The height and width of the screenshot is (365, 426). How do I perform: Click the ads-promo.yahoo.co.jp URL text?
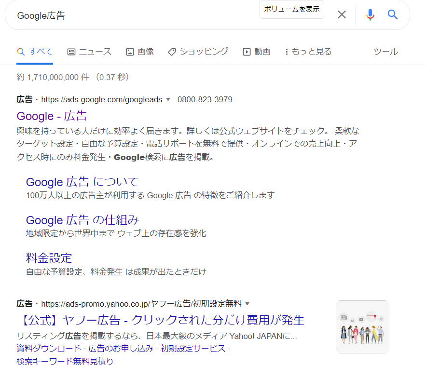click(141, 304)
